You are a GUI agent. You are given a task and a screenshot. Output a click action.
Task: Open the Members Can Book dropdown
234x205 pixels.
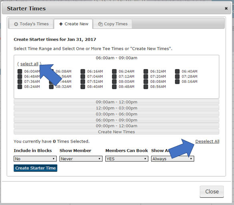click(127, 159)
